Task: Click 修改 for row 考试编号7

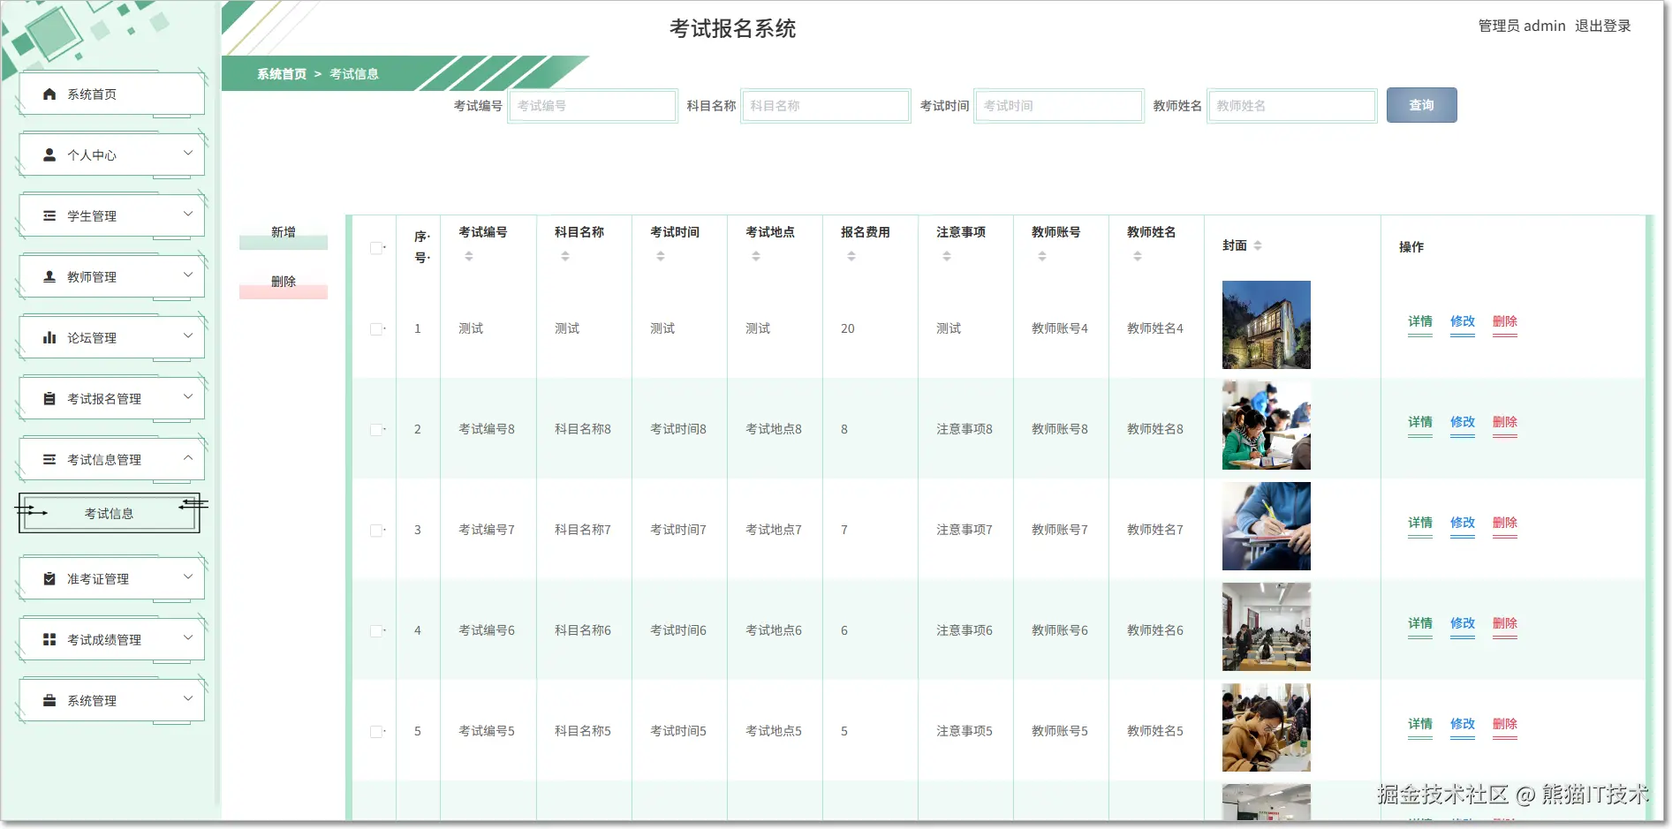Action: [x=1463, y=523]
